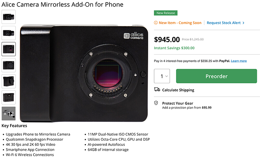Click the info icon beside New Item
The height and width of the screenshot is (157, 260).
tap(156, 23)
